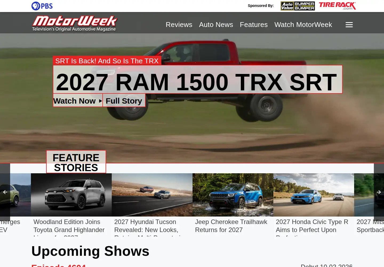Show previous feature stories with left arrow
Image resolution: width=384 pixels, height=267 pixels.
5,192
